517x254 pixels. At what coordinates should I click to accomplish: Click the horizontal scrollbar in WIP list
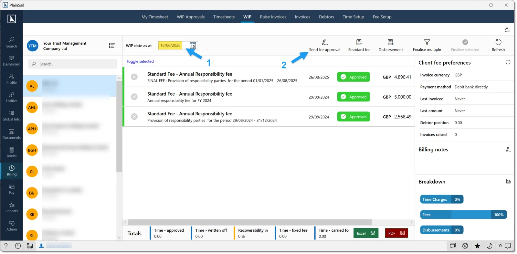point(250,222)
